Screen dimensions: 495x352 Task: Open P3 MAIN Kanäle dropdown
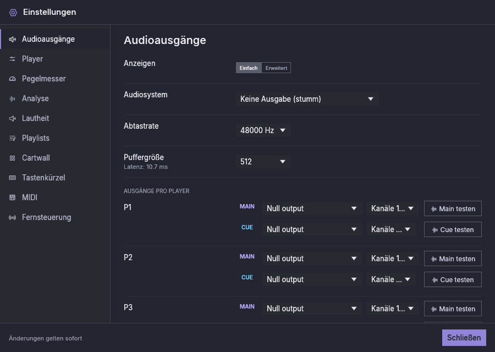(x=393, y=309)
